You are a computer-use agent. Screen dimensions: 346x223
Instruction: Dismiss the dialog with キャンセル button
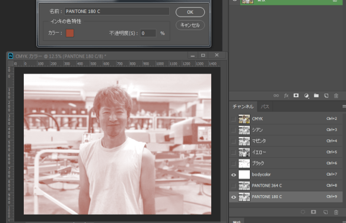190,25
